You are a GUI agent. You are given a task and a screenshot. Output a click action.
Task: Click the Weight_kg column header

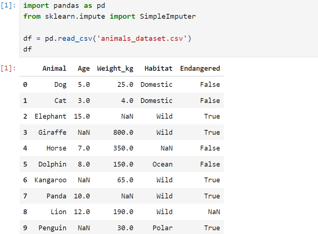coord(115,69)
